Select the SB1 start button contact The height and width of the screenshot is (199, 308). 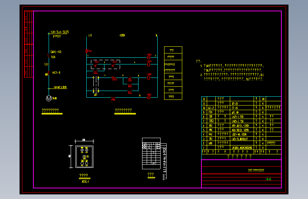coord(130,78)
